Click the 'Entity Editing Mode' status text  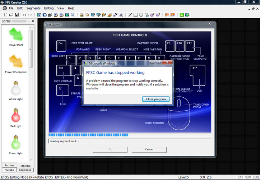15,177
